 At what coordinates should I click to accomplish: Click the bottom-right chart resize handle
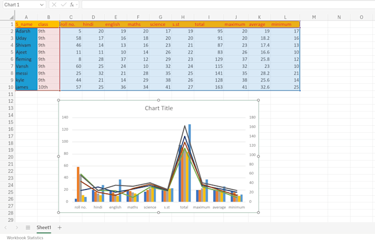[258, 212]
